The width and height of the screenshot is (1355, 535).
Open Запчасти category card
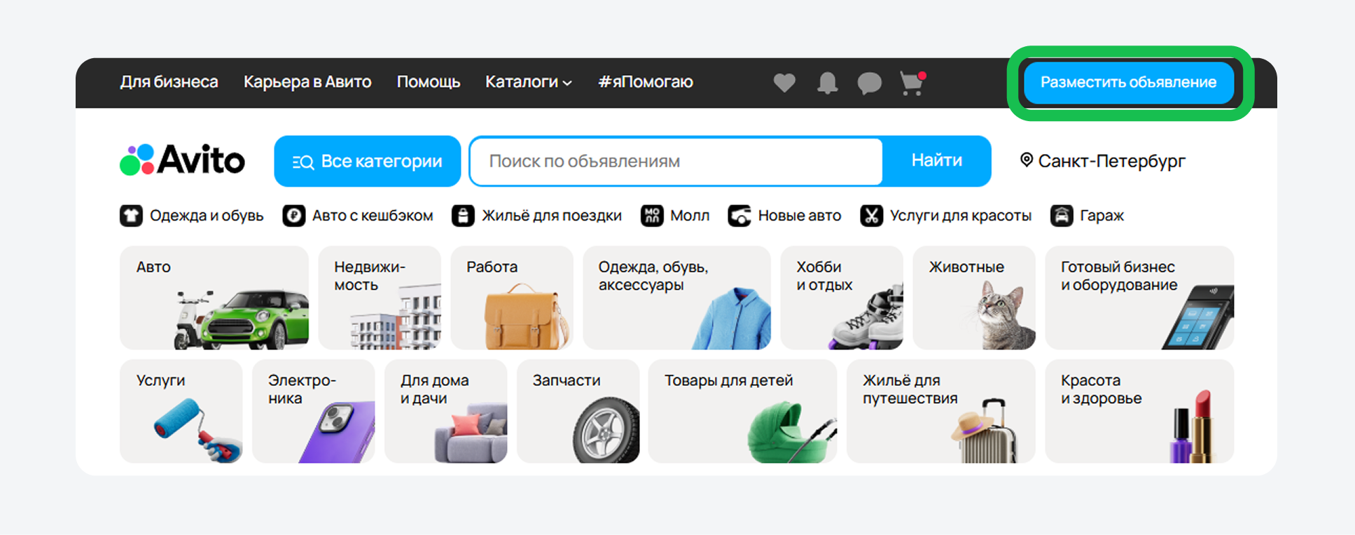(578, 411)
